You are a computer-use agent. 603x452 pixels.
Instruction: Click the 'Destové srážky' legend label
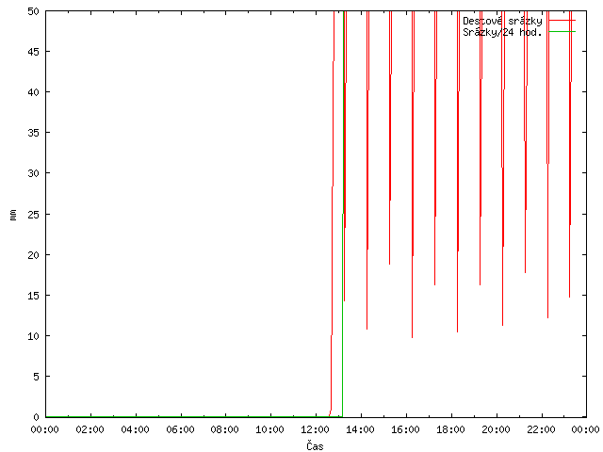coord(502,21)
